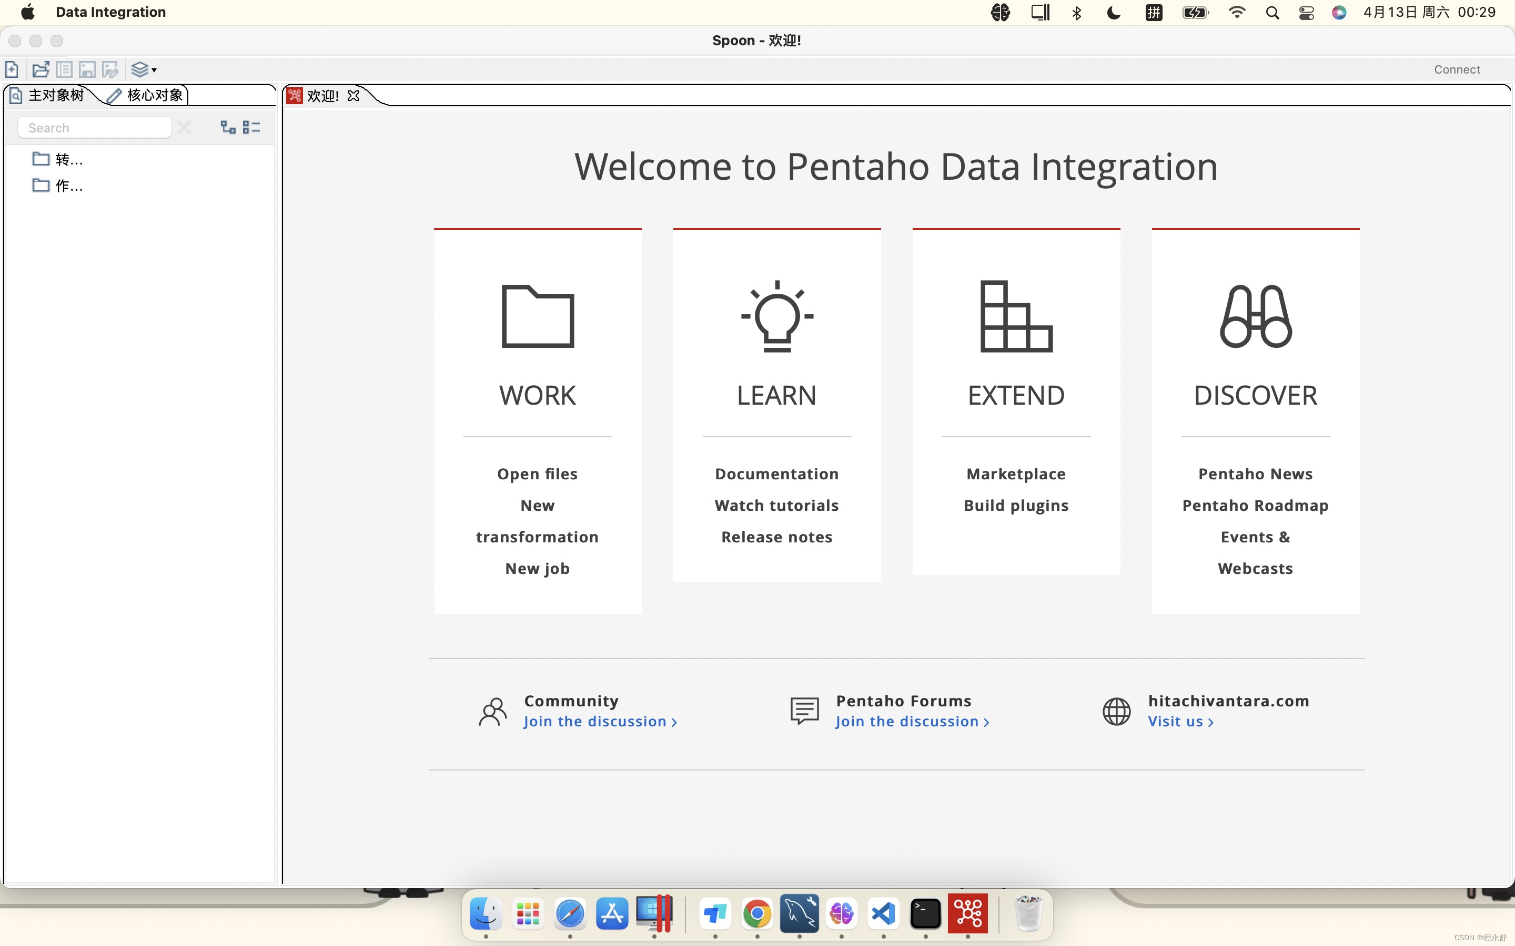The width and height of the screenshot is (1515, 946).
Task: Click the New file toolbar icon
Action: [x=12, y=69]
